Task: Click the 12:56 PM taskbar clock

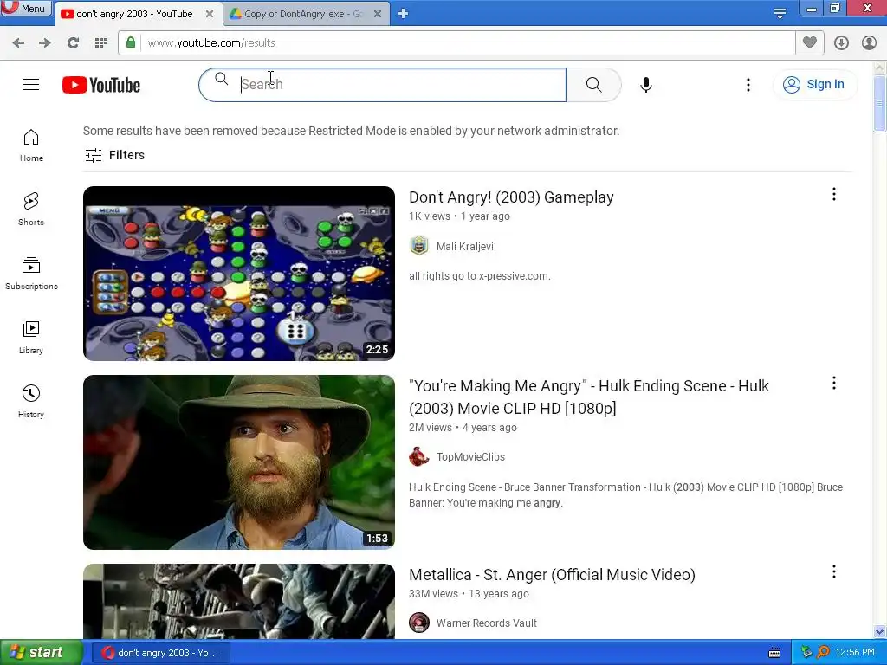Action: point(855,653)
